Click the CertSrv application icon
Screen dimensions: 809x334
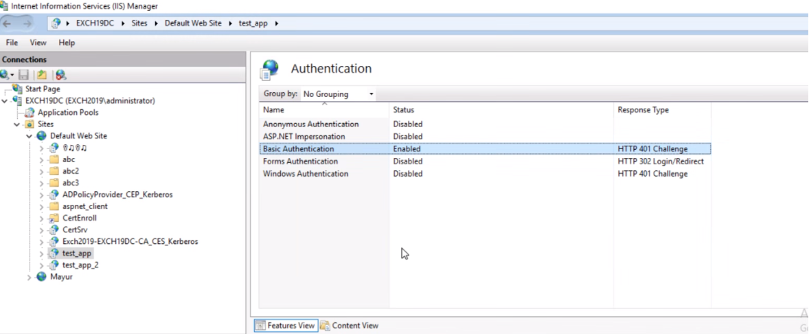tap(54, 230)
